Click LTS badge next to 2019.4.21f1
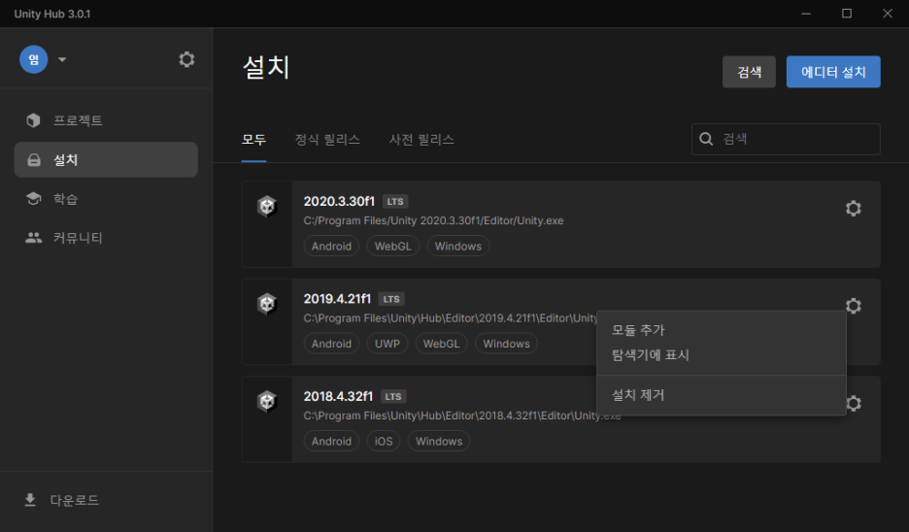This screenshot has width=909, height=532. click(x=391, y=299)
